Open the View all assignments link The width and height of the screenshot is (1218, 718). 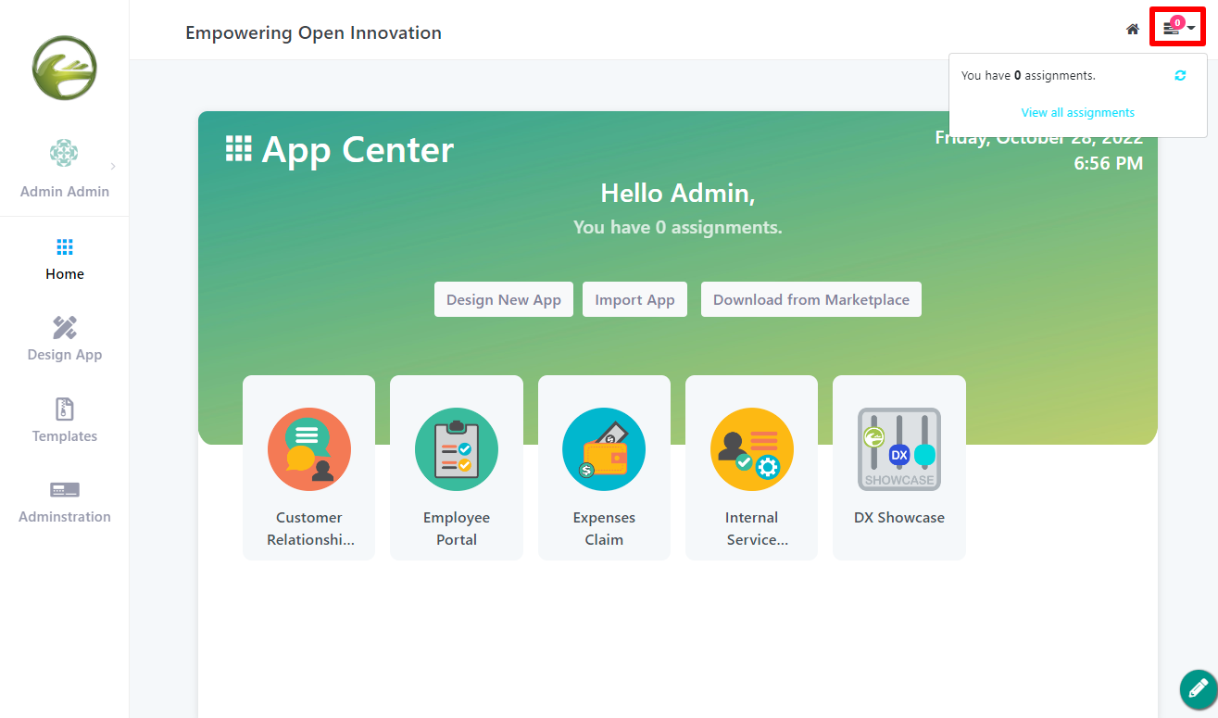coord(1078,113)
